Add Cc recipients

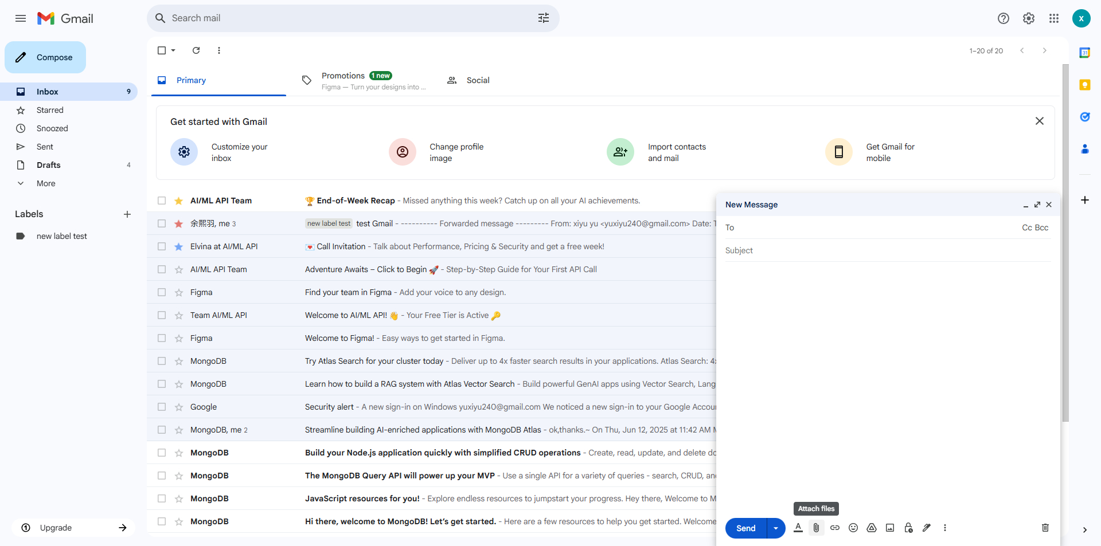click(1027, 227)
